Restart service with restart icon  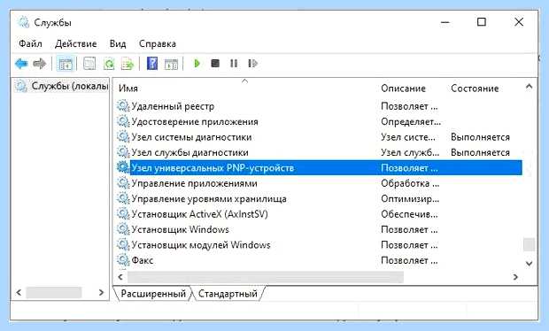pos(252,64)
